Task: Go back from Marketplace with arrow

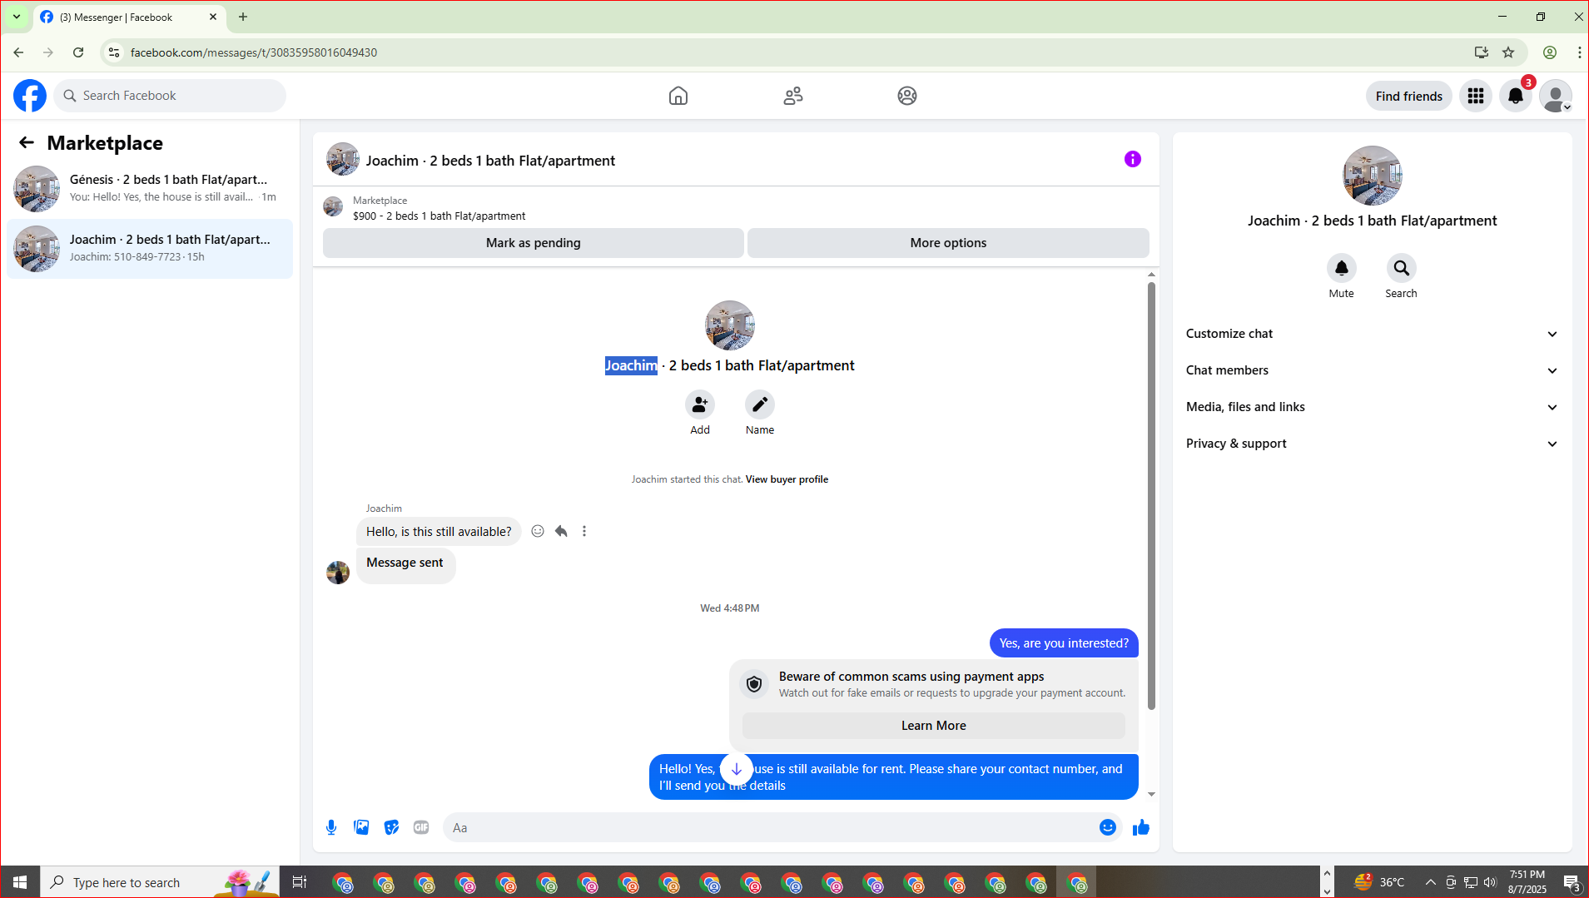Action: (x=27, y=142)
